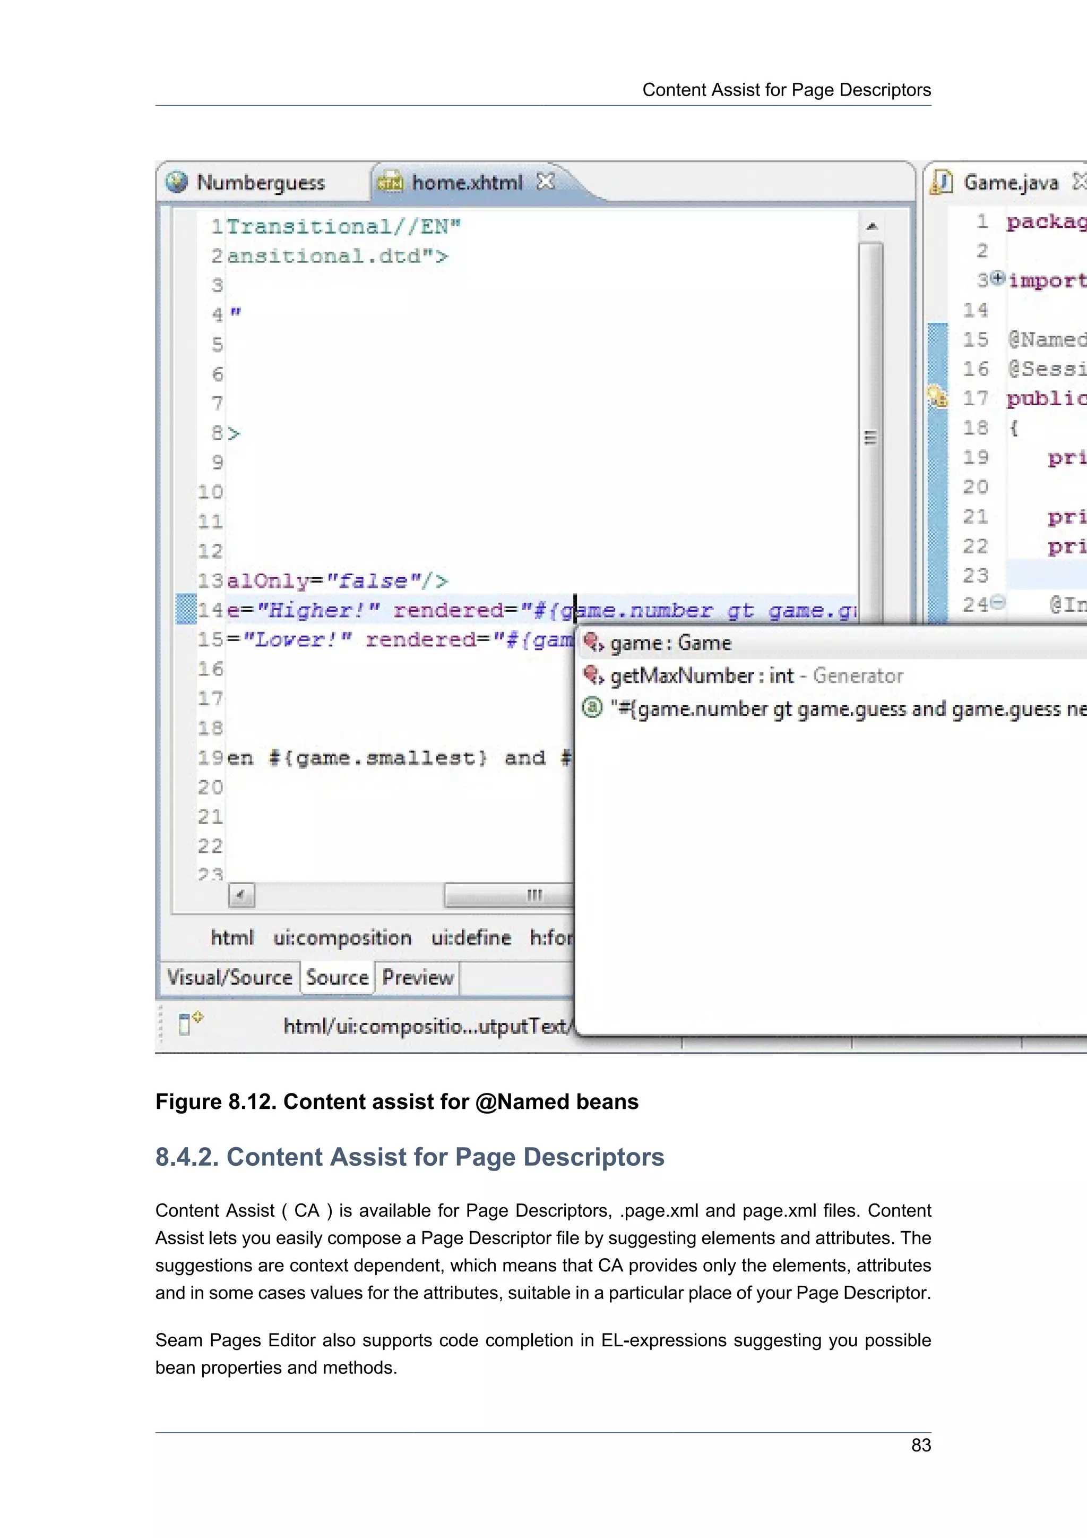Screen dimensions: 1087x1538
Task: Click '#{game.smallest}' on line 19
Action: [378, 758]
